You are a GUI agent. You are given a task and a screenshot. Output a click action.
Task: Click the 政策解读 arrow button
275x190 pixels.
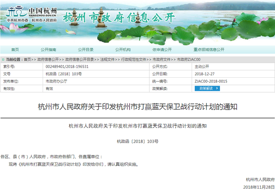pyautogui.click(x=206, y=88)
